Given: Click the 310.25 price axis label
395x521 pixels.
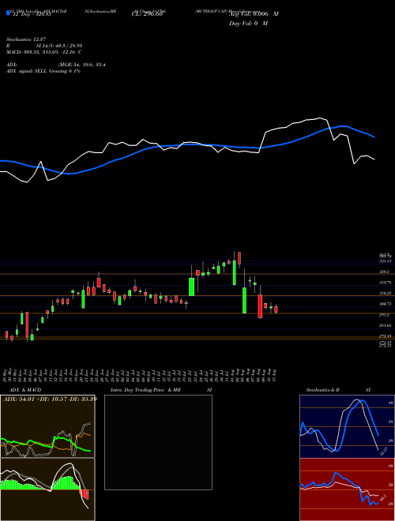Looking at the screenshot, I should point(385,294).
